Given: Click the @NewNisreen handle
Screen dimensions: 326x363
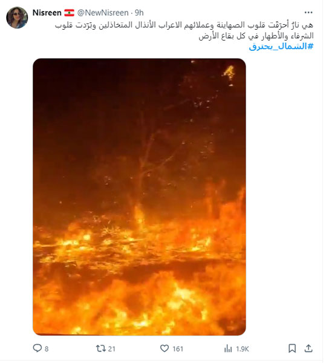Looking at the screenshot, I should (x=103, y=13).
